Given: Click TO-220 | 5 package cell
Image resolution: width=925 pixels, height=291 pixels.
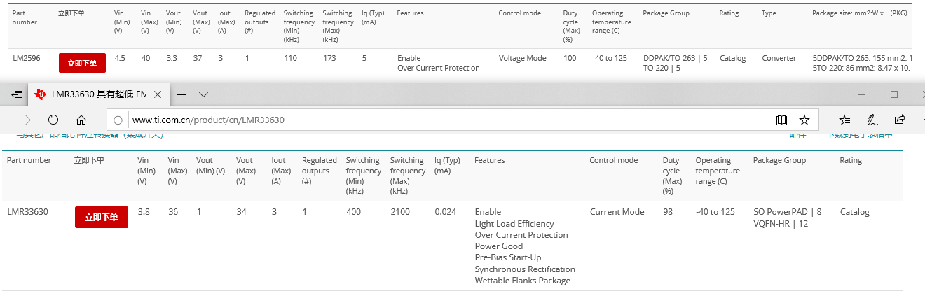Looking at the screenshot, I should 662,68.
